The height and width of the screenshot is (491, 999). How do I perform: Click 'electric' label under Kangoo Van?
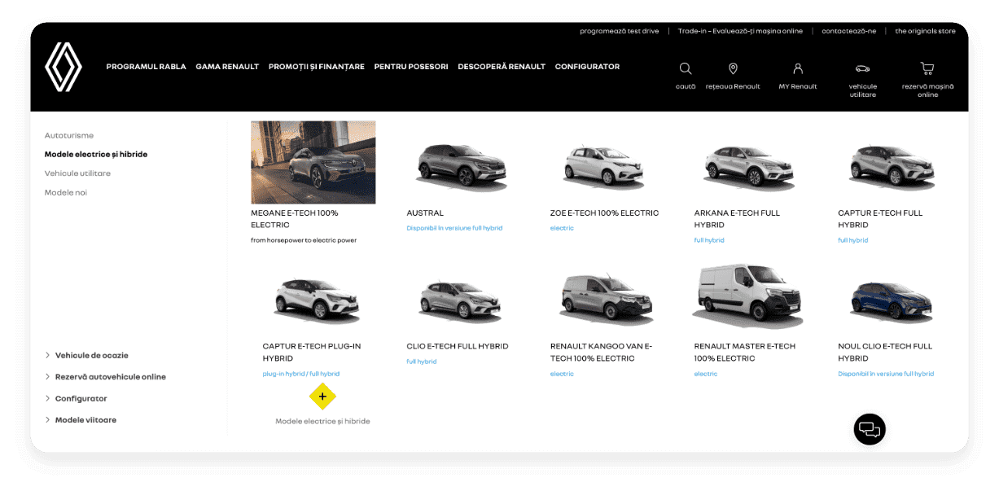(562, 374)
